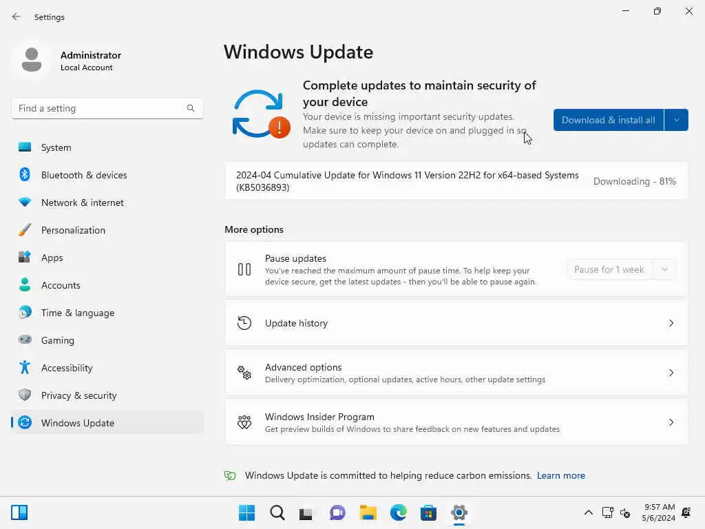Click the network status tray icon
The height and width of the screenshot is (529, 705).
coord(607,512)
